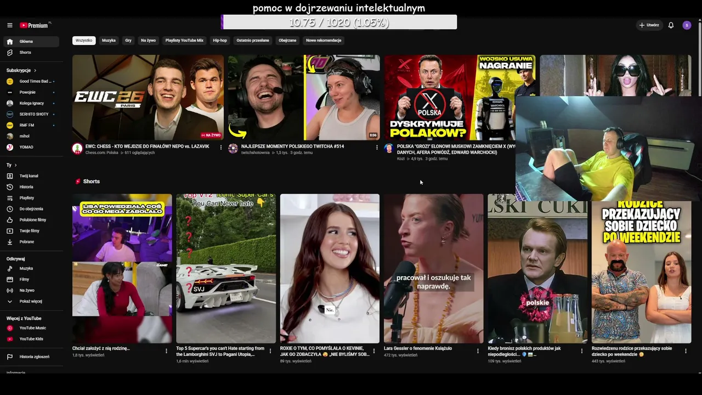Open Historia zgłoszeń in sidebar
The height and width of the screenshot is (395, 702).
(x=31, y=357)
